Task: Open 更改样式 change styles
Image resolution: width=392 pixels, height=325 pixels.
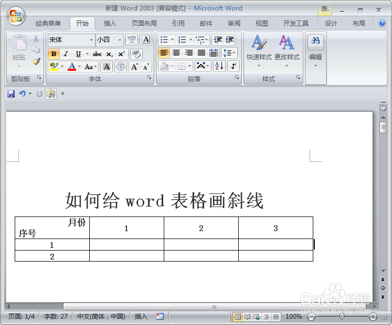Action: pyautogui.click(x=287, y=51)
